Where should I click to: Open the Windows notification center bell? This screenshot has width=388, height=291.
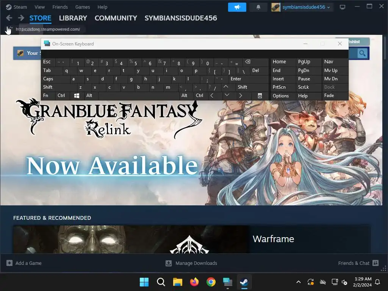(x=378, y=282)
